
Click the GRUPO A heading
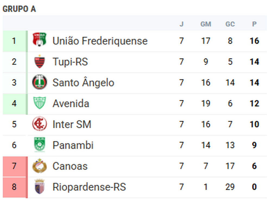tap(19, 9)
